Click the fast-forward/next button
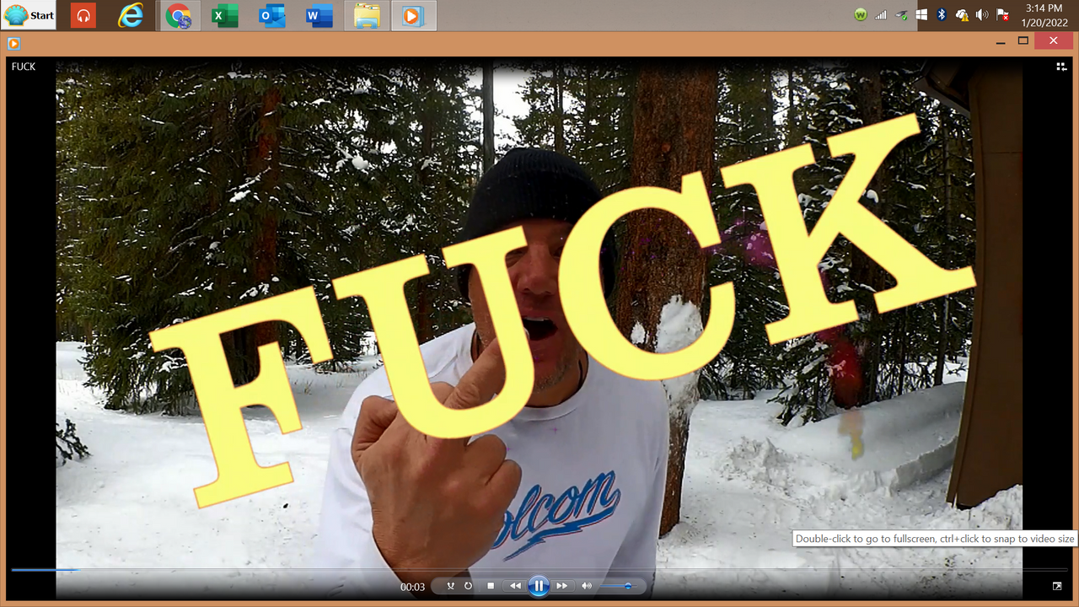 pyautogui.click(x=562, y=586)
